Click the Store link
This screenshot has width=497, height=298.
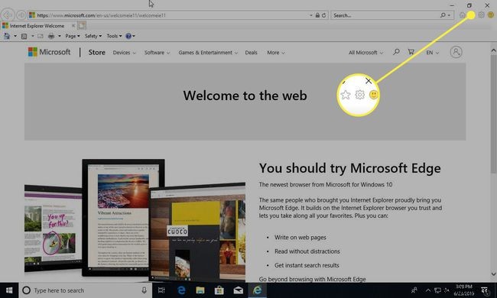coord(96,52)
